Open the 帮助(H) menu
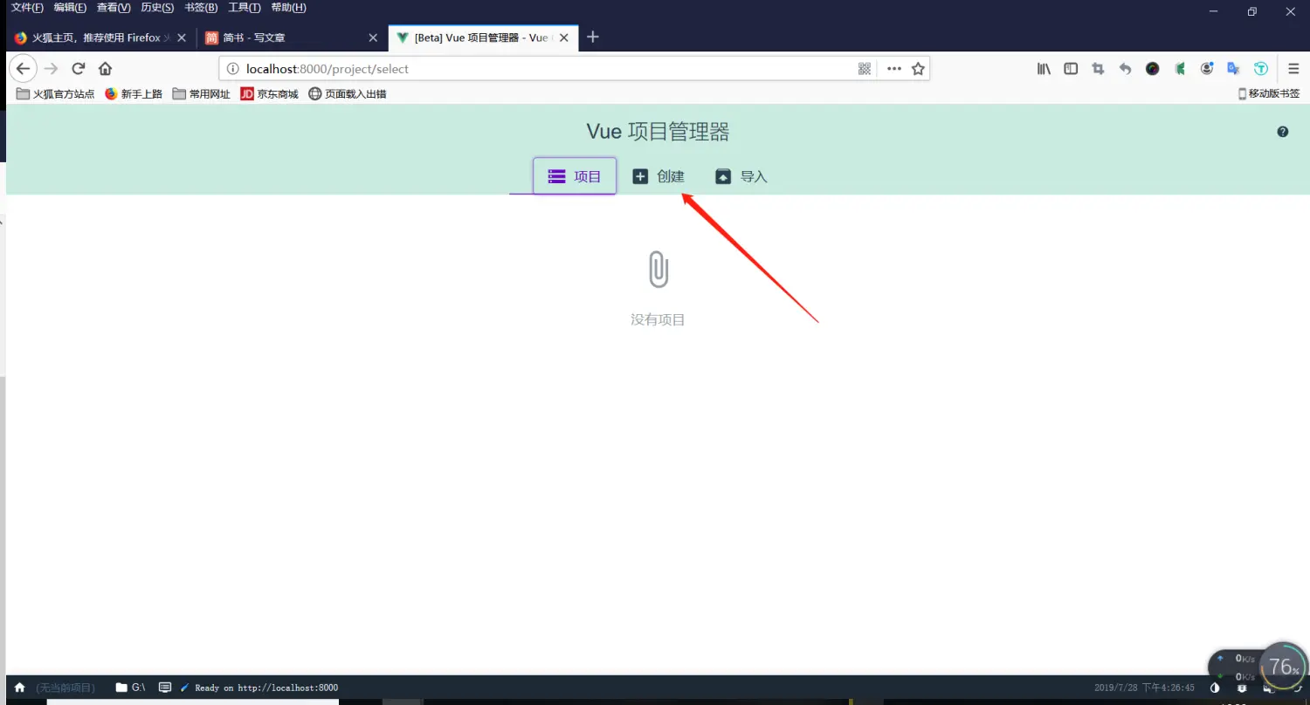Viewport: 1310px width, 705px height. 288,8
